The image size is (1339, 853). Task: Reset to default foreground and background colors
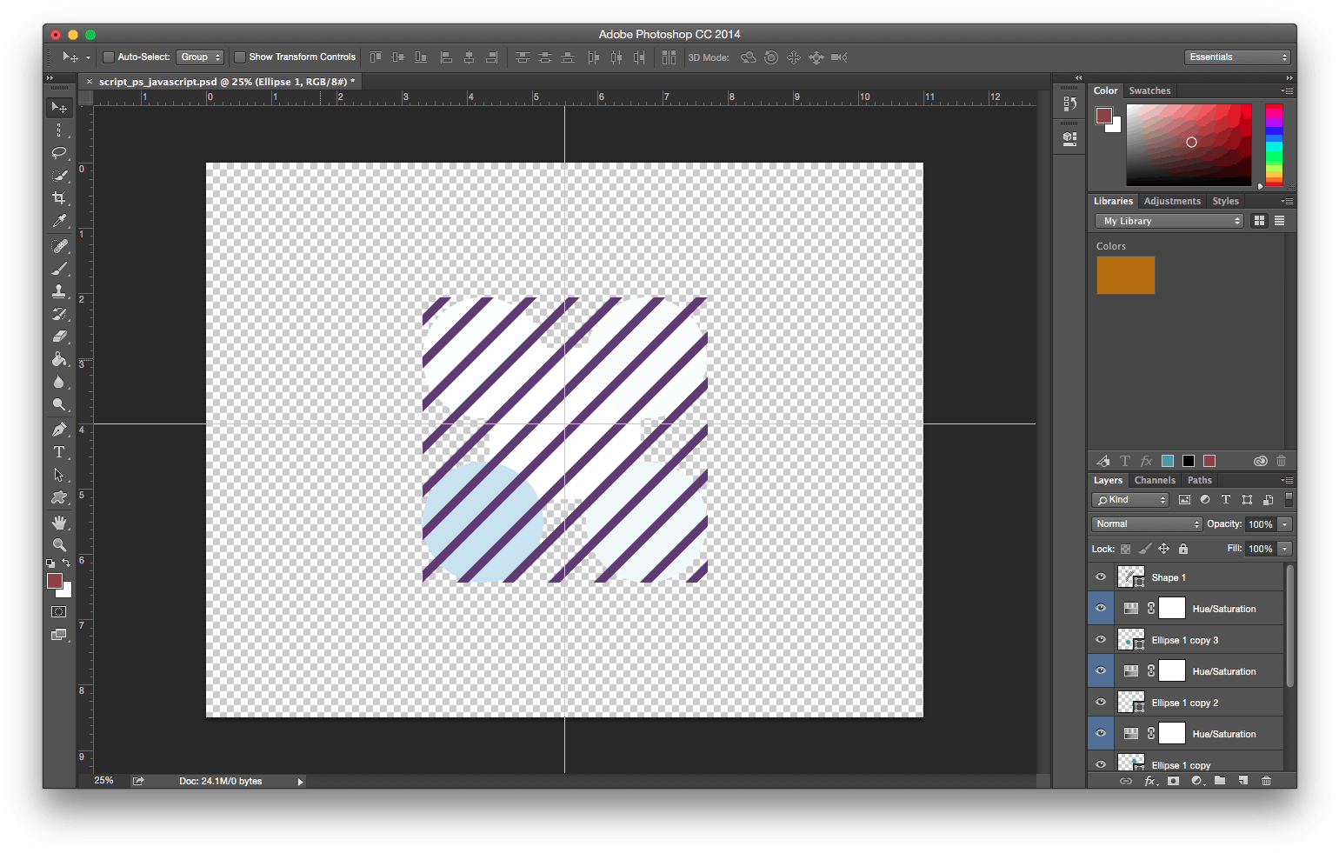pyautogui.click(x=50, y=563)
